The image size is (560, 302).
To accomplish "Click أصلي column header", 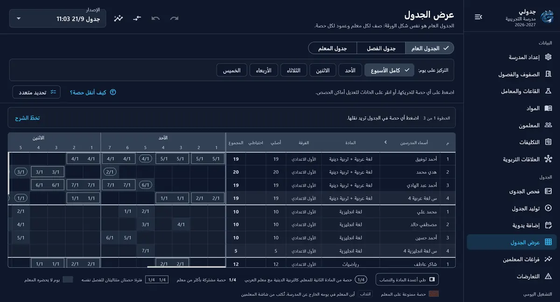I will pos(276,143).
